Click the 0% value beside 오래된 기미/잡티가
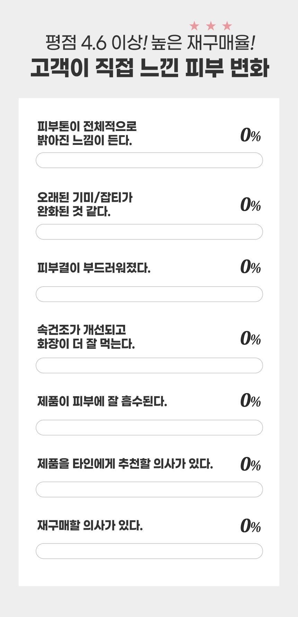298x617 pixels. tap(251, 205)
